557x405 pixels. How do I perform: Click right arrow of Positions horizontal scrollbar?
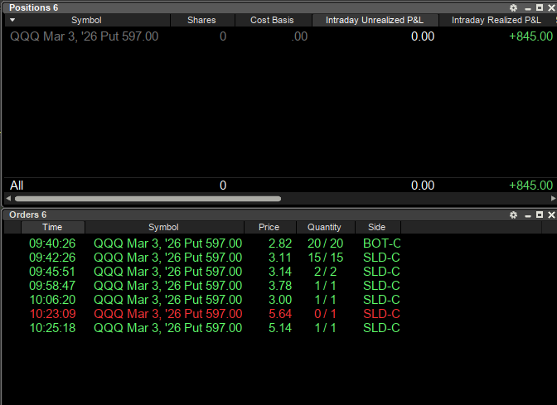[x=553, y=199]
